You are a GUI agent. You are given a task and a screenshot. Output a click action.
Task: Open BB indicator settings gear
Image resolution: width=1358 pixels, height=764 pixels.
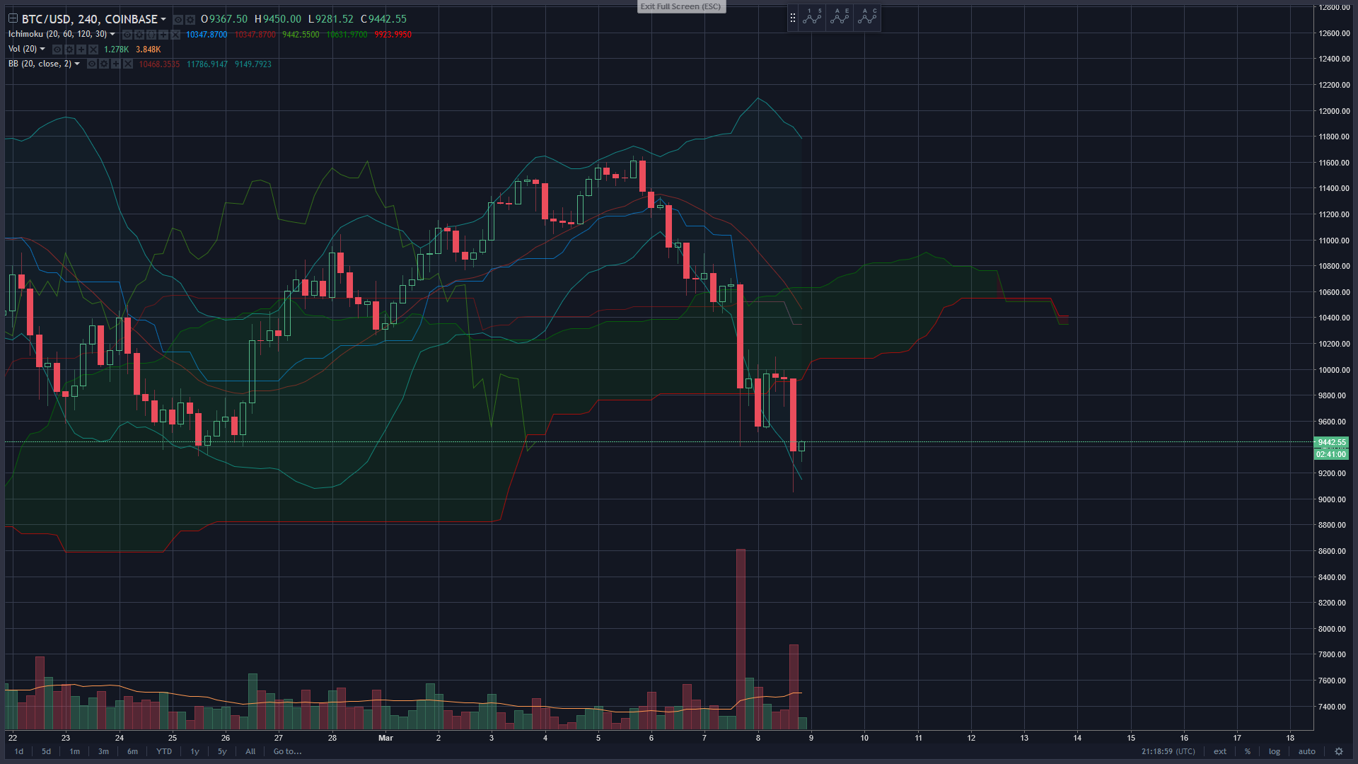pyautogui.click(x=104, y=64)
